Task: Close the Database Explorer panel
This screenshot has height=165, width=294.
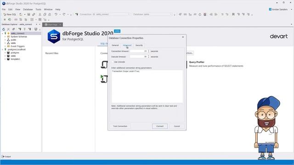Action: pos(40,24)
